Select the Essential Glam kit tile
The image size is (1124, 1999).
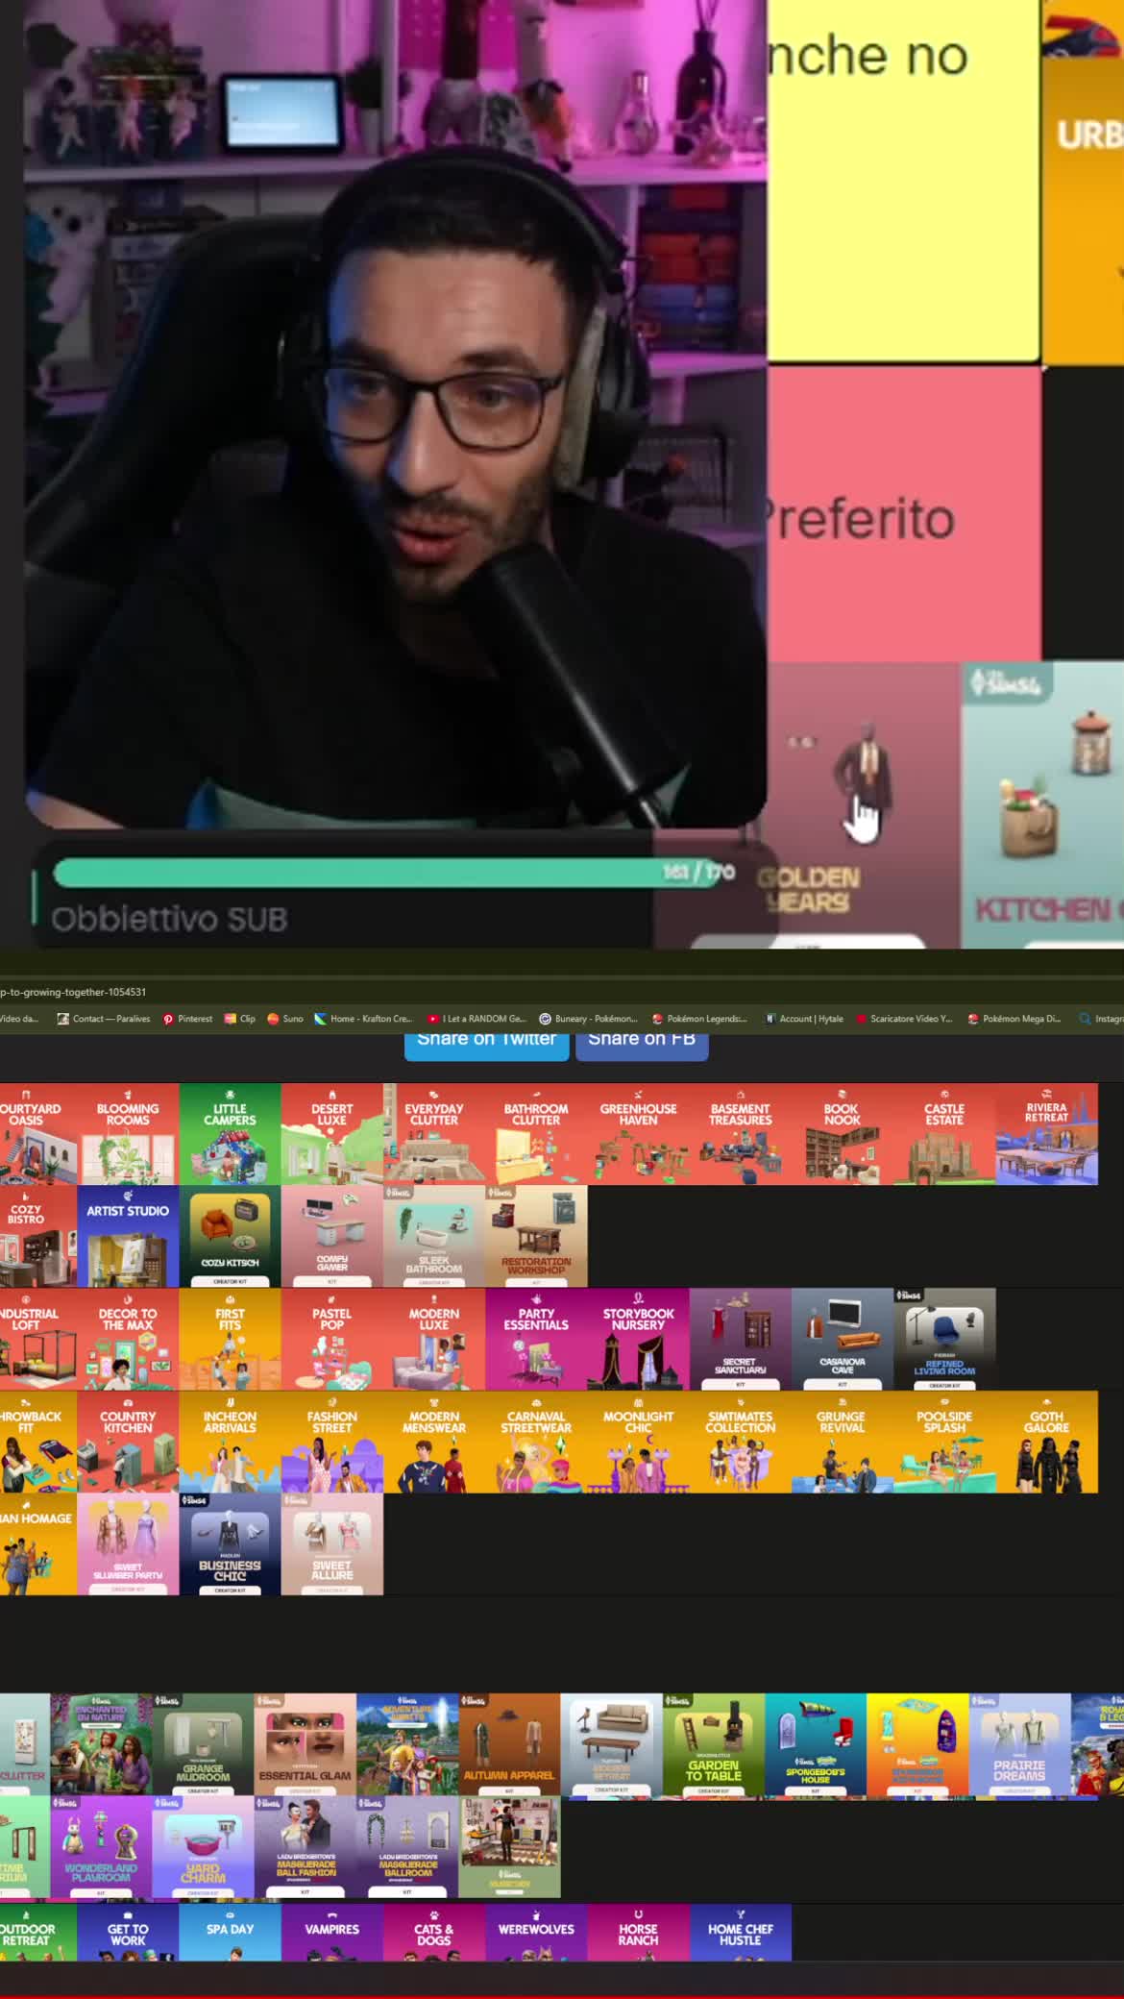(x=305, y=1745)
